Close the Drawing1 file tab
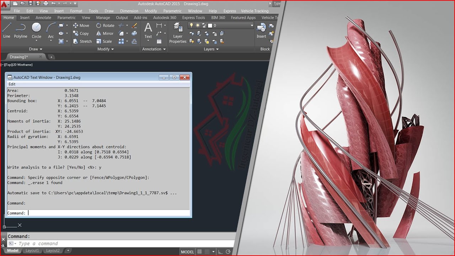This screenshot has width=455, height=256. (41, 57)
